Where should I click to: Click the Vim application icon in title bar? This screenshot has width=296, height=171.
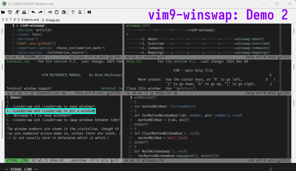[x=4, y=4]
